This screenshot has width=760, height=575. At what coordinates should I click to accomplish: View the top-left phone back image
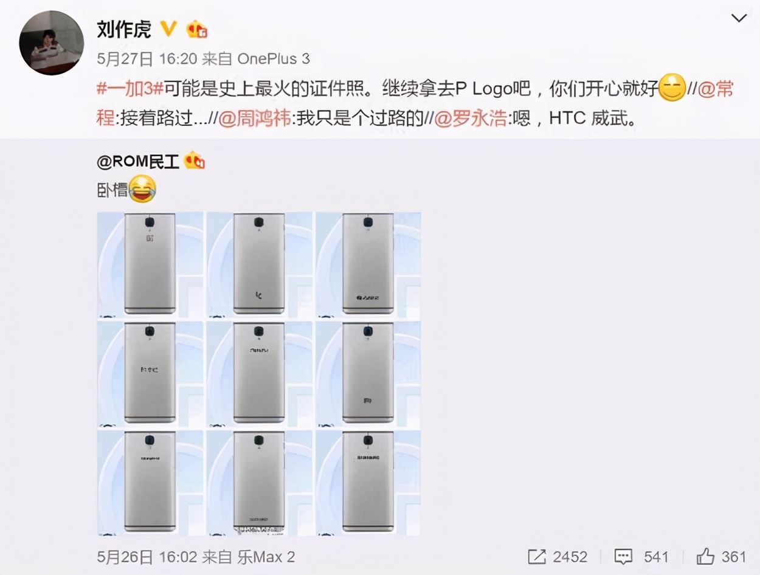pos(150,264)
